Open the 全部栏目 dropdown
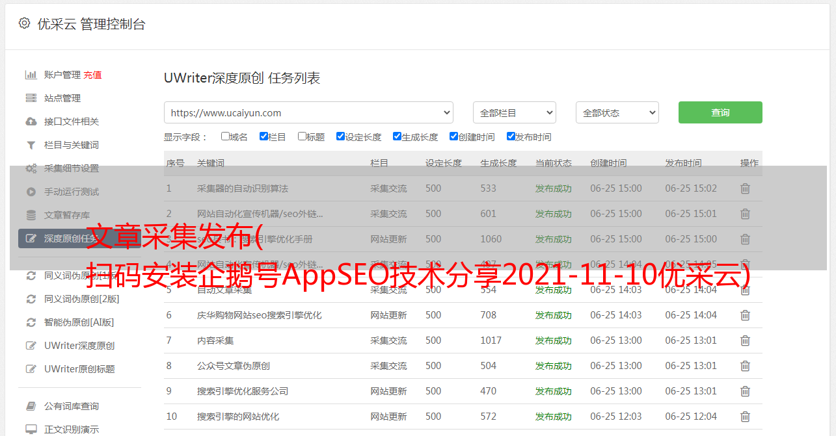This screenshot has width=836, height=436. pos(515,112)
